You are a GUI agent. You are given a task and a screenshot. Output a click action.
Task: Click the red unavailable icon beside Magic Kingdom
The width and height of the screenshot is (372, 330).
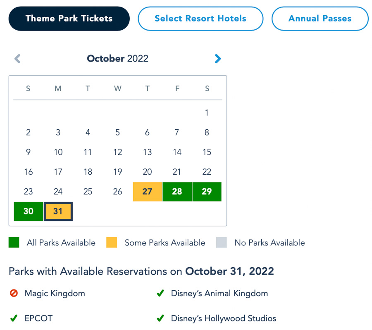point(14,294)
